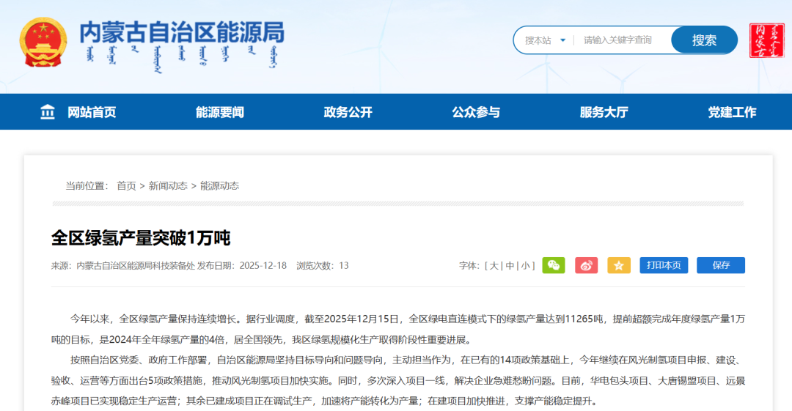Click the source 内蒙古自治区能源局科技装备处
Screen dimensions: 792x411
pos(136,266)
